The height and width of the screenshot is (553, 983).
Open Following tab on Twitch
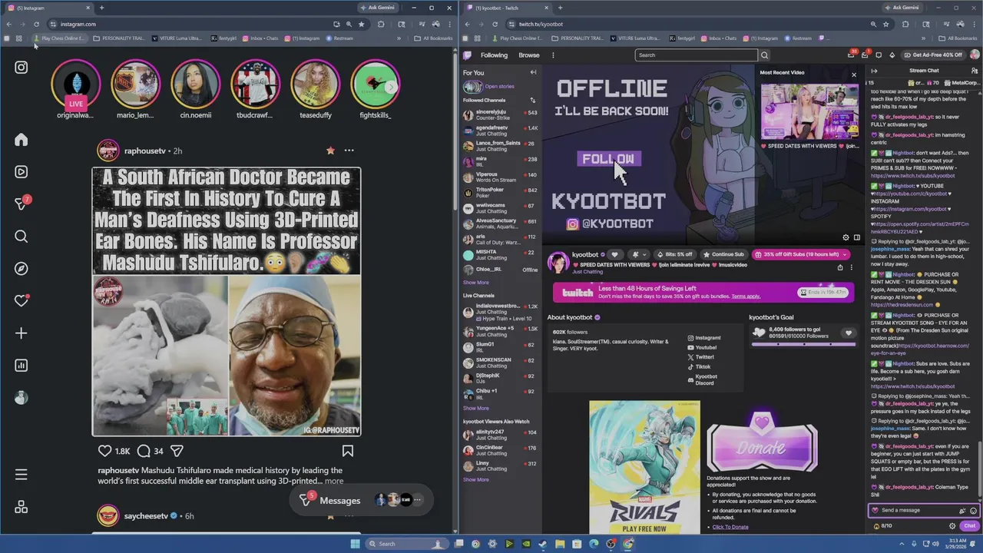tap(494, 55)
